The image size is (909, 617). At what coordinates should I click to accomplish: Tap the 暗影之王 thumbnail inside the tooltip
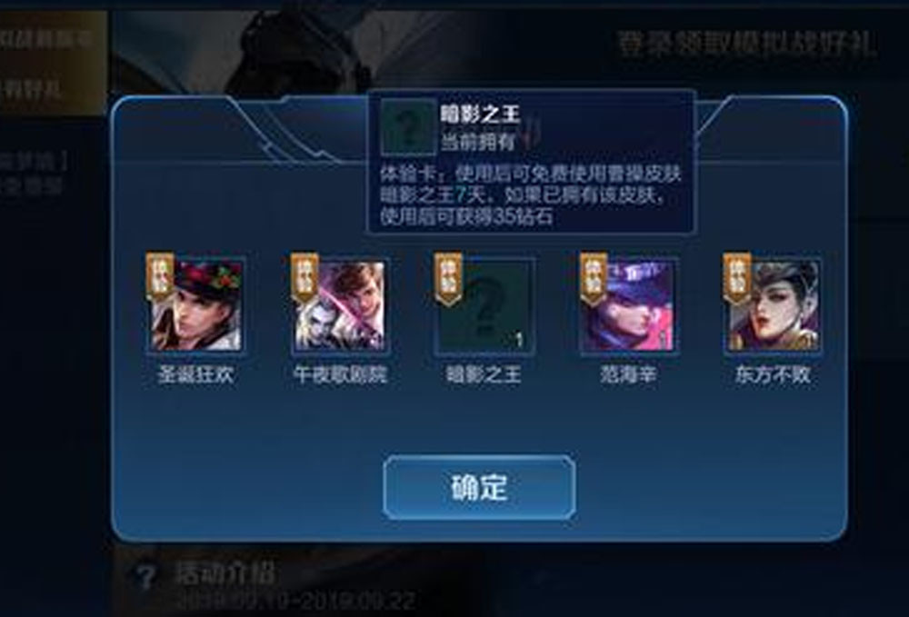click(409, 127)
